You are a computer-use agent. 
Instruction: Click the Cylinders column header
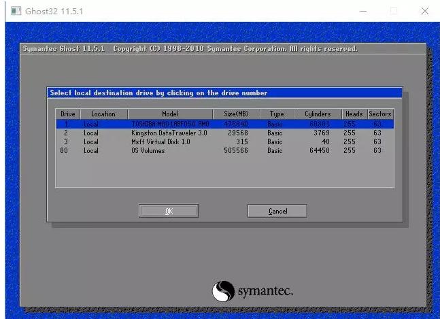click(x=318, y=114)
